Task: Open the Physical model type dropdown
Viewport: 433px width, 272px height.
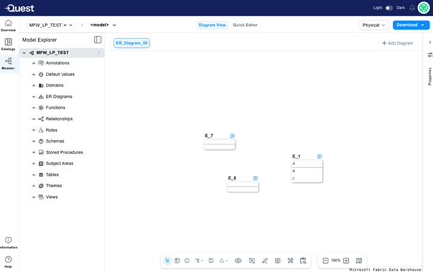Action: pos(374,25)
